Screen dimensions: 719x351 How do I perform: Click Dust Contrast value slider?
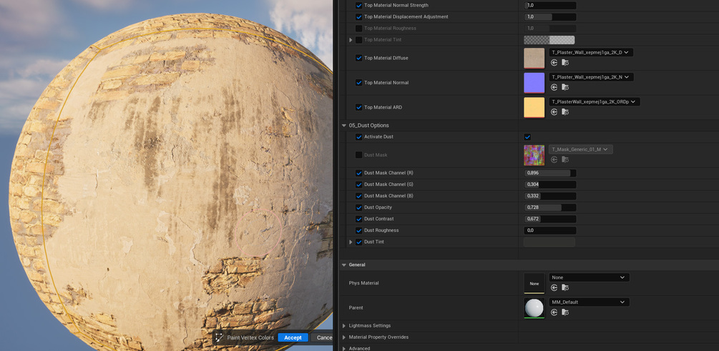pyautogui.click(x=550, y=219)
